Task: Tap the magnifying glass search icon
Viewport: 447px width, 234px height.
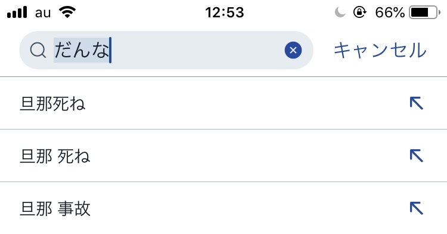Action: click(38, 50)
